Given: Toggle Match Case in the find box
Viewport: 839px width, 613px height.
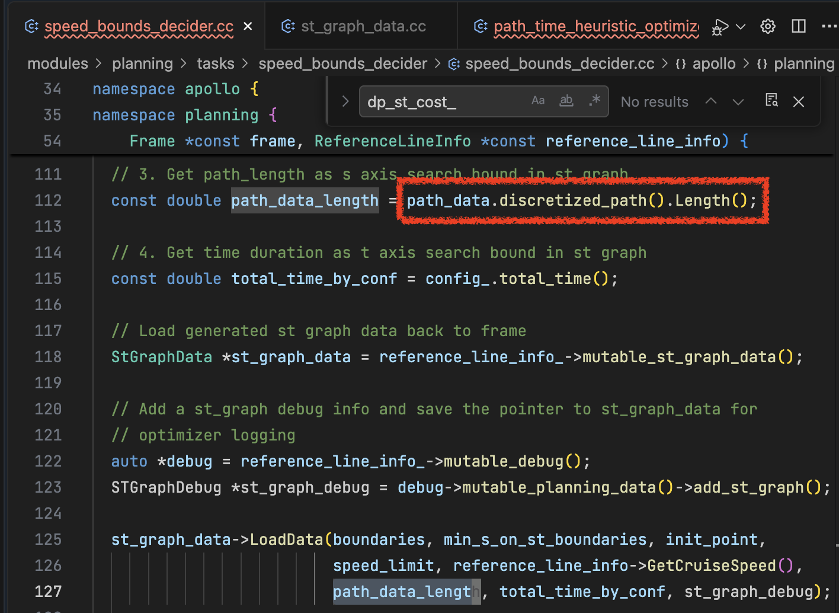Looking at the screenshot, I should point(538,101).
